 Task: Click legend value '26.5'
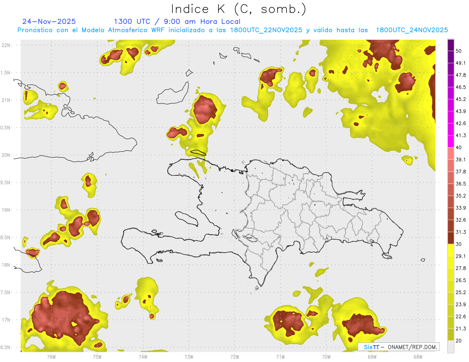point(461,280)
